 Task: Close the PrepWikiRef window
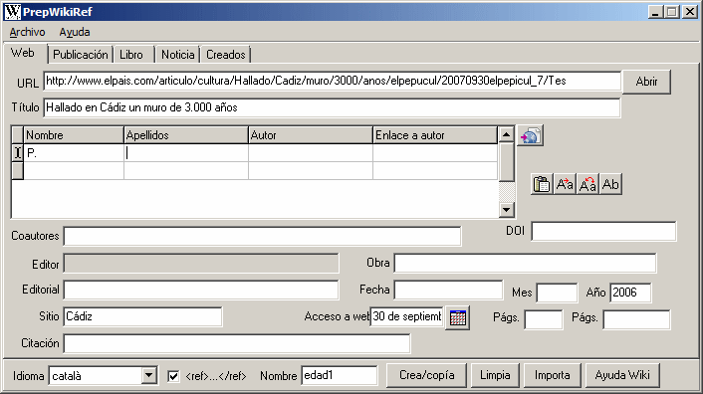(x=689, y=12)
